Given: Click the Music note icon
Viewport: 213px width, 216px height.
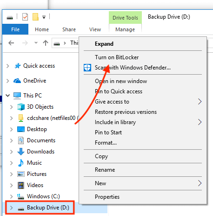Looking at the screenshot, I should [21, 163].
